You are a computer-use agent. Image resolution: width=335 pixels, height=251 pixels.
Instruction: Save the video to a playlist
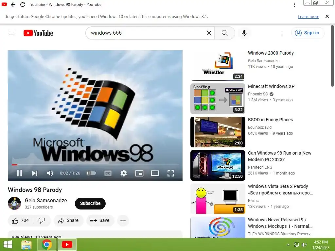coord(100,221)
